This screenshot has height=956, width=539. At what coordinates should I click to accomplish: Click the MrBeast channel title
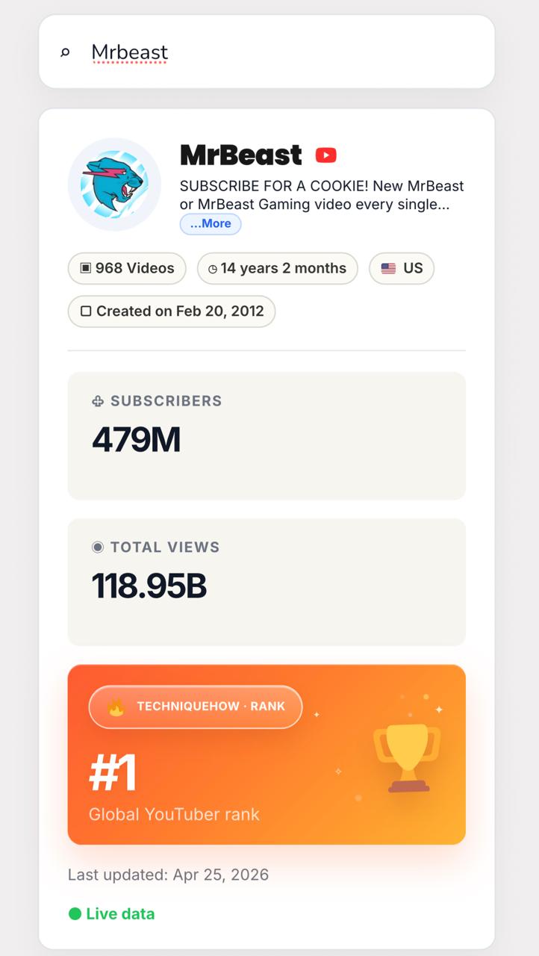pos(241,155)
